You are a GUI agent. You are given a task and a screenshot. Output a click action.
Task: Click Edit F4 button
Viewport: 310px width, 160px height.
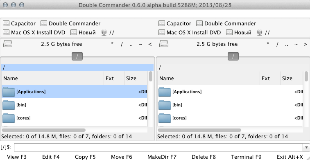click(51, 157)
